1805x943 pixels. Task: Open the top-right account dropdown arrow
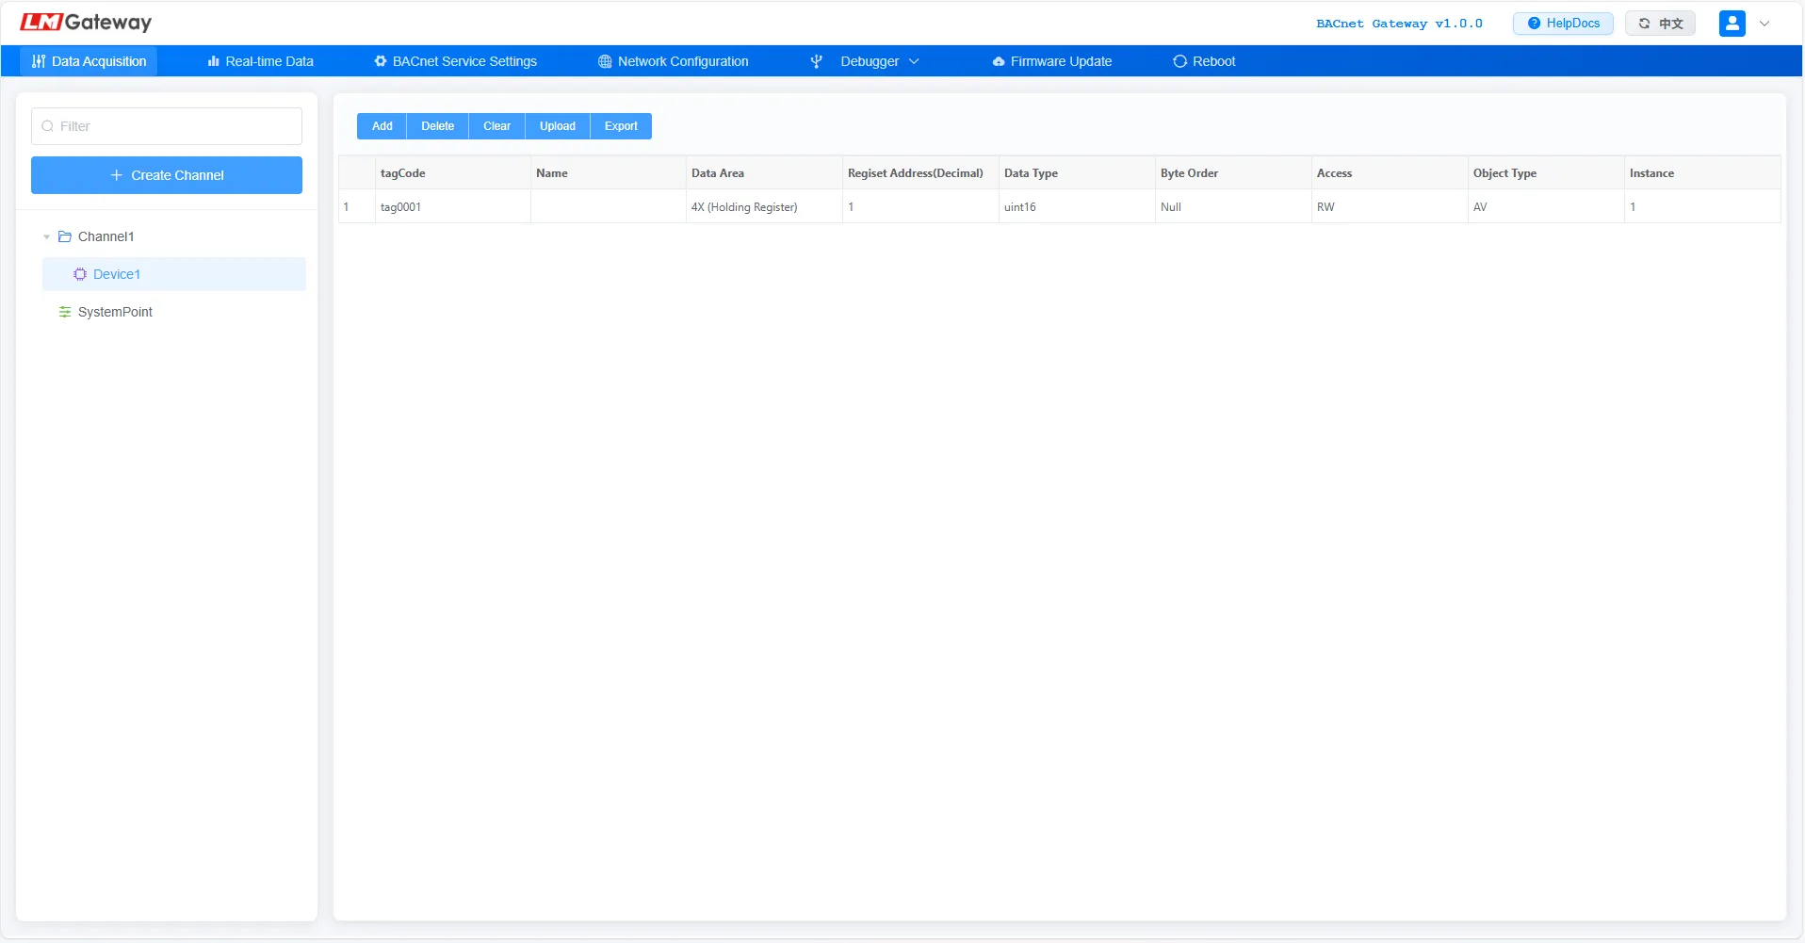pos(1764,23)
